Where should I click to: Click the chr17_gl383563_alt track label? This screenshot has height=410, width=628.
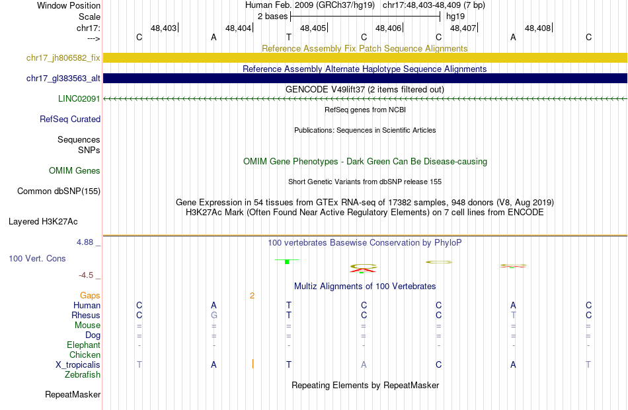[x=63, y=79]
